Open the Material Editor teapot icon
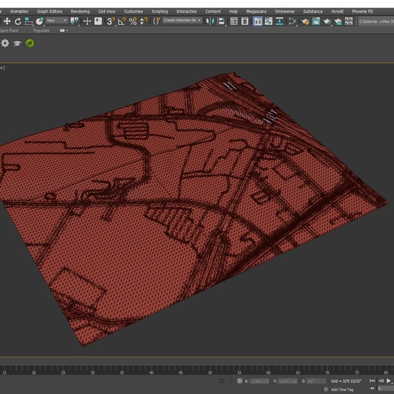Image resolution: width=394 pixels, height=394 pixels. tap(305, 21)
